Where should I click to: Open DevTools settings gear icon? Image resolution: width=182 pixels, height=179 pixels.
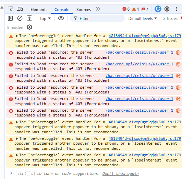[167, 9]
